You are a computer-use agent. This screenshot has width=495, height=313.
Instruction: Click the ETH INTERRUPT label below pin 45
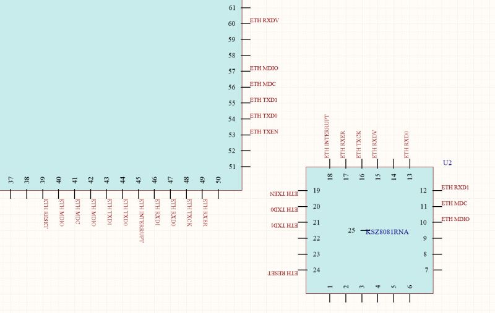pyautogui.click(x=142, y=220)
